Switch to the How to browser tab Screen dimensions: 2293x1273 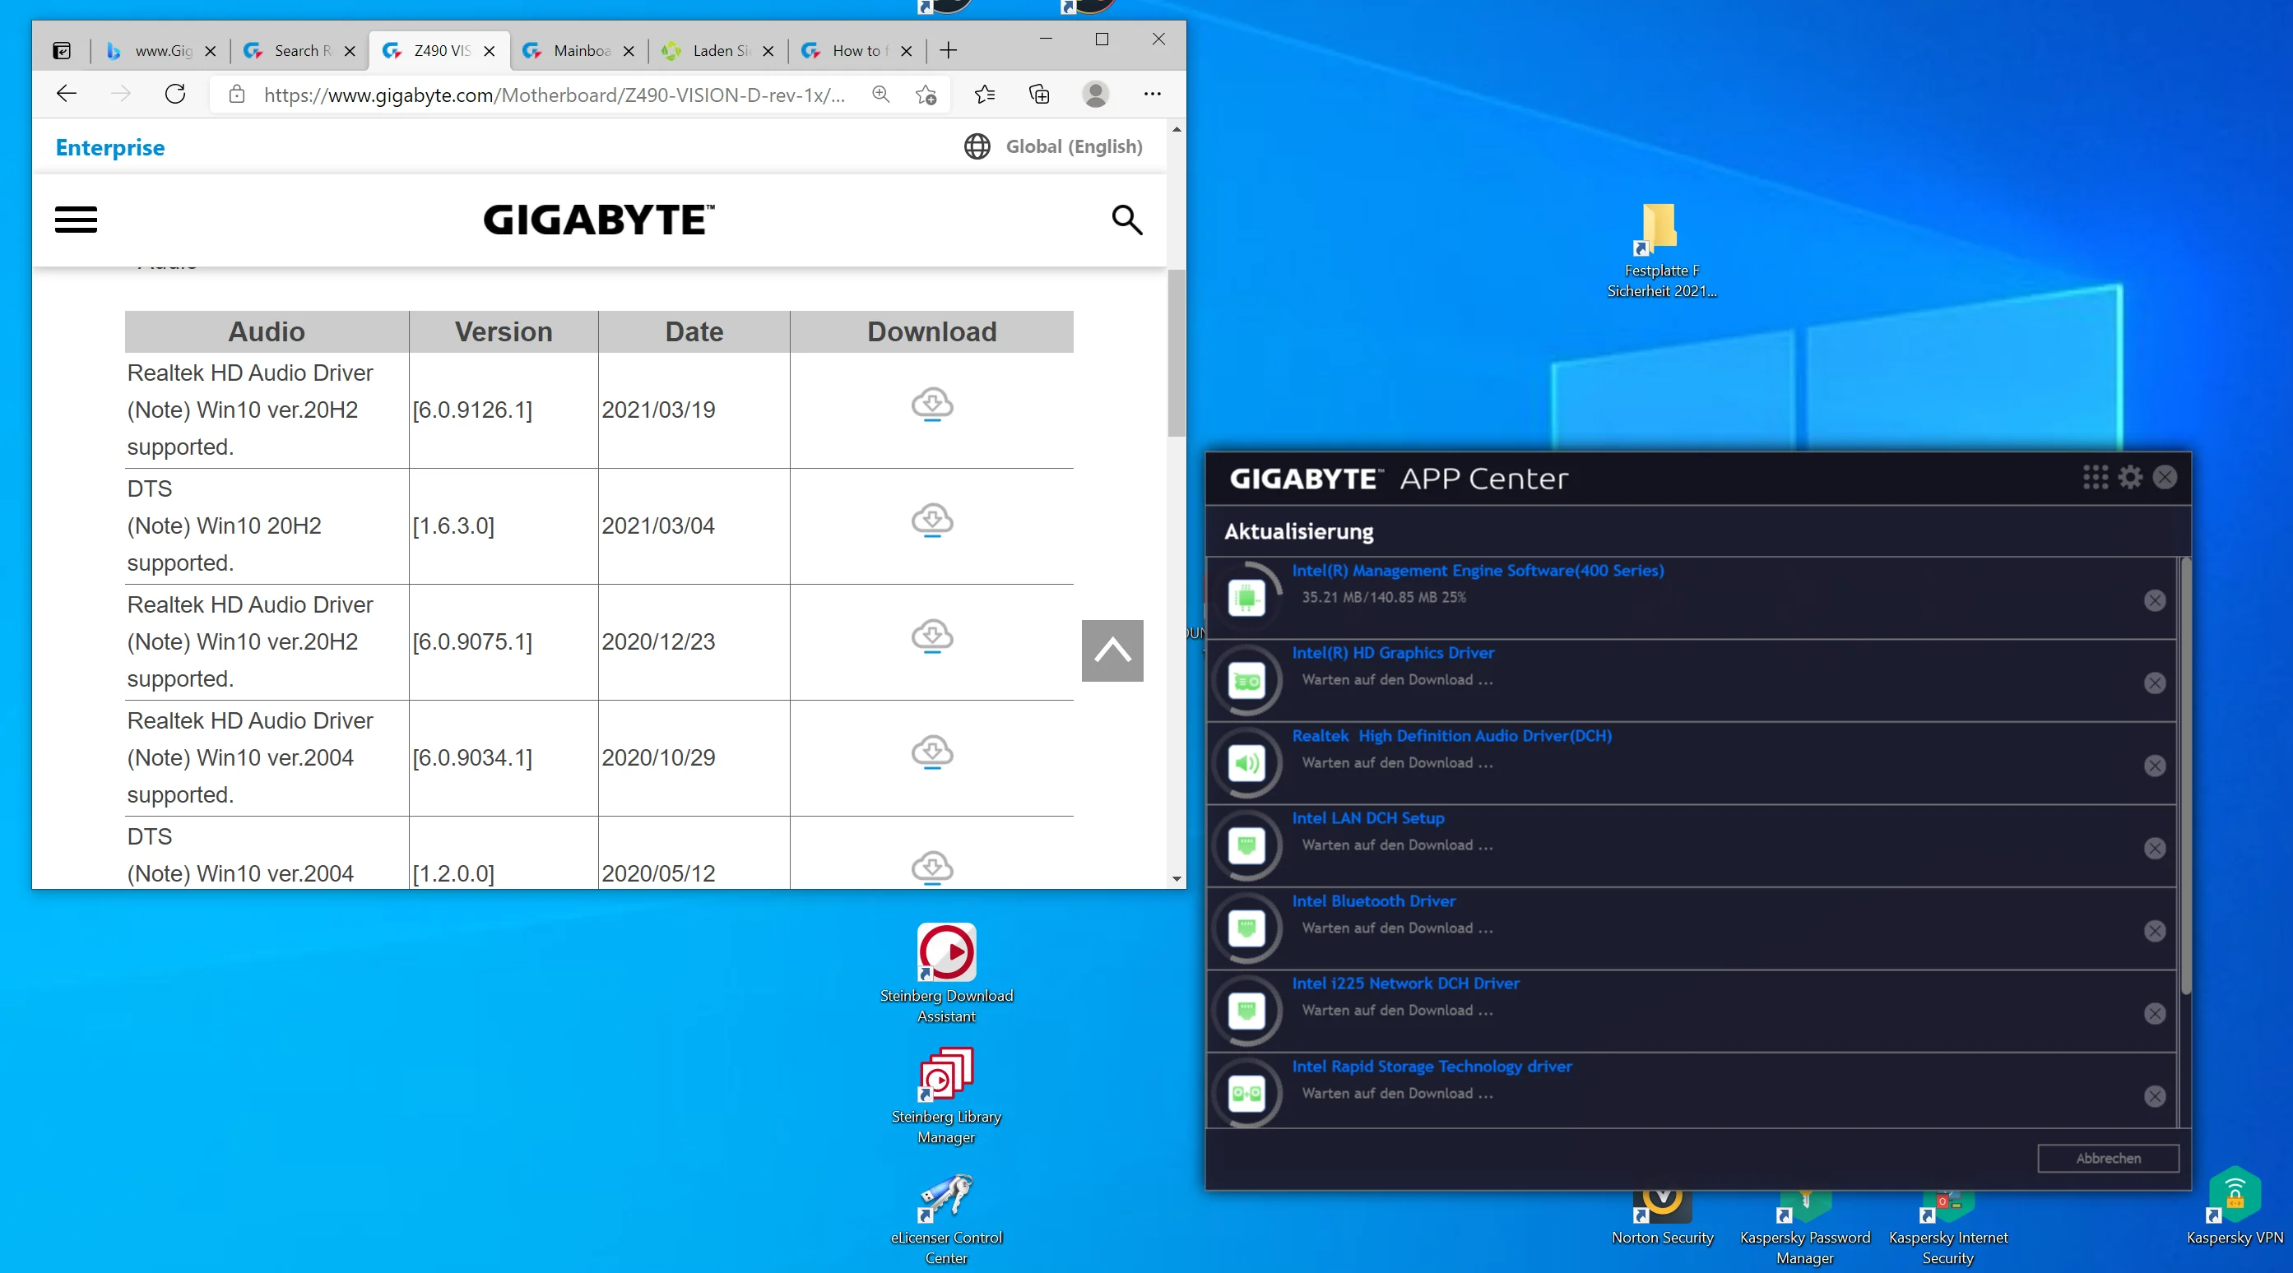857,51
